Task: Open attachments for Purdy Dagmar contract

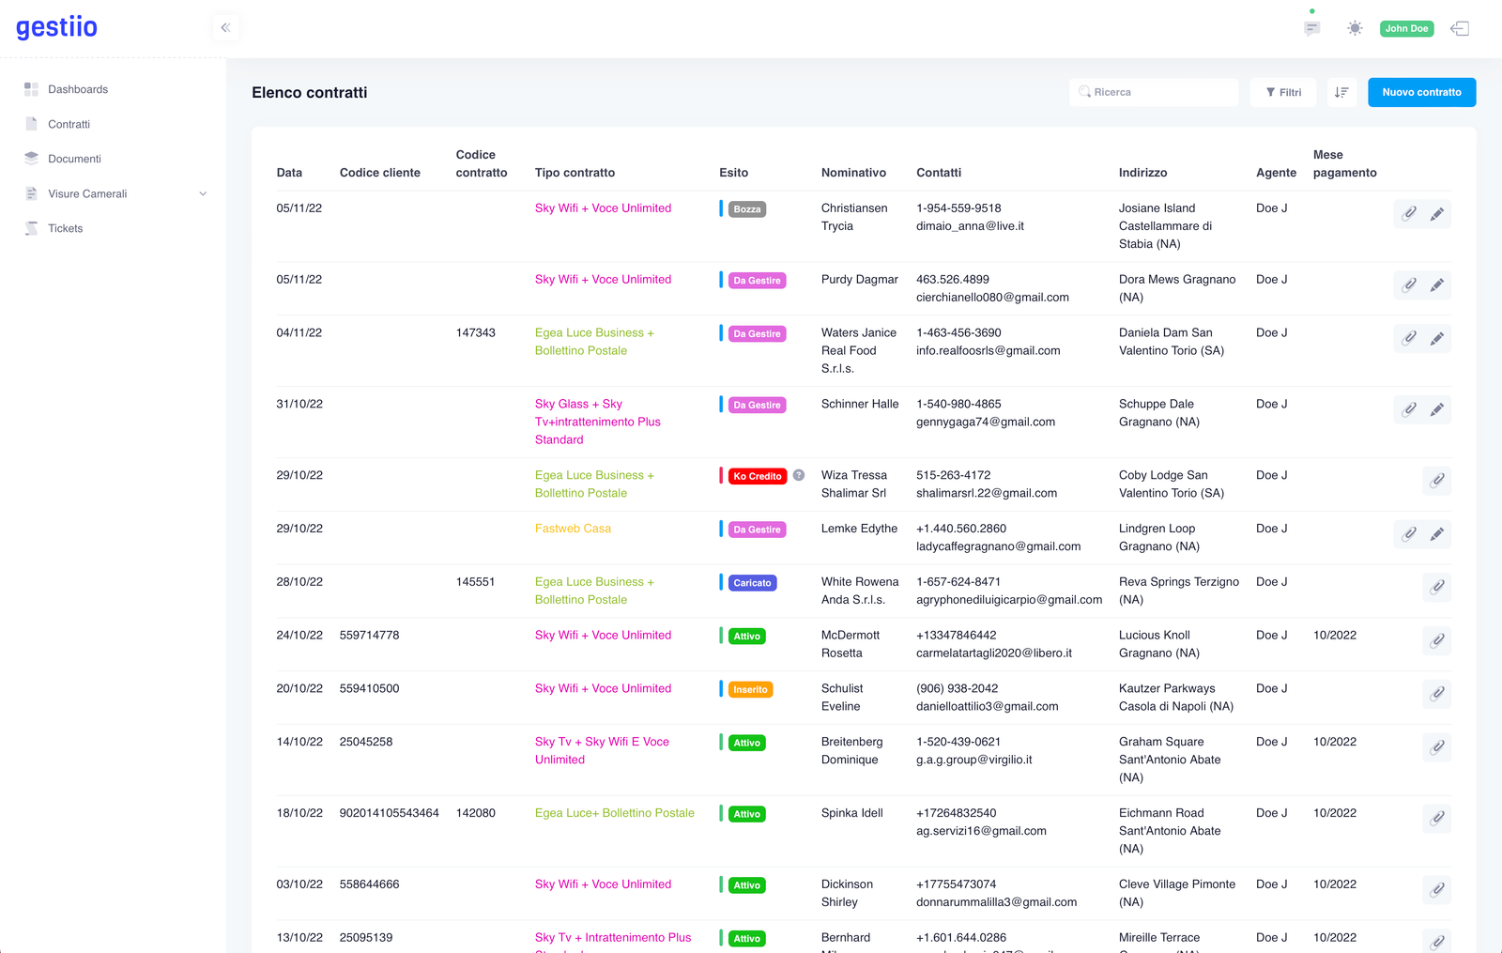Action: (1409, 285)
